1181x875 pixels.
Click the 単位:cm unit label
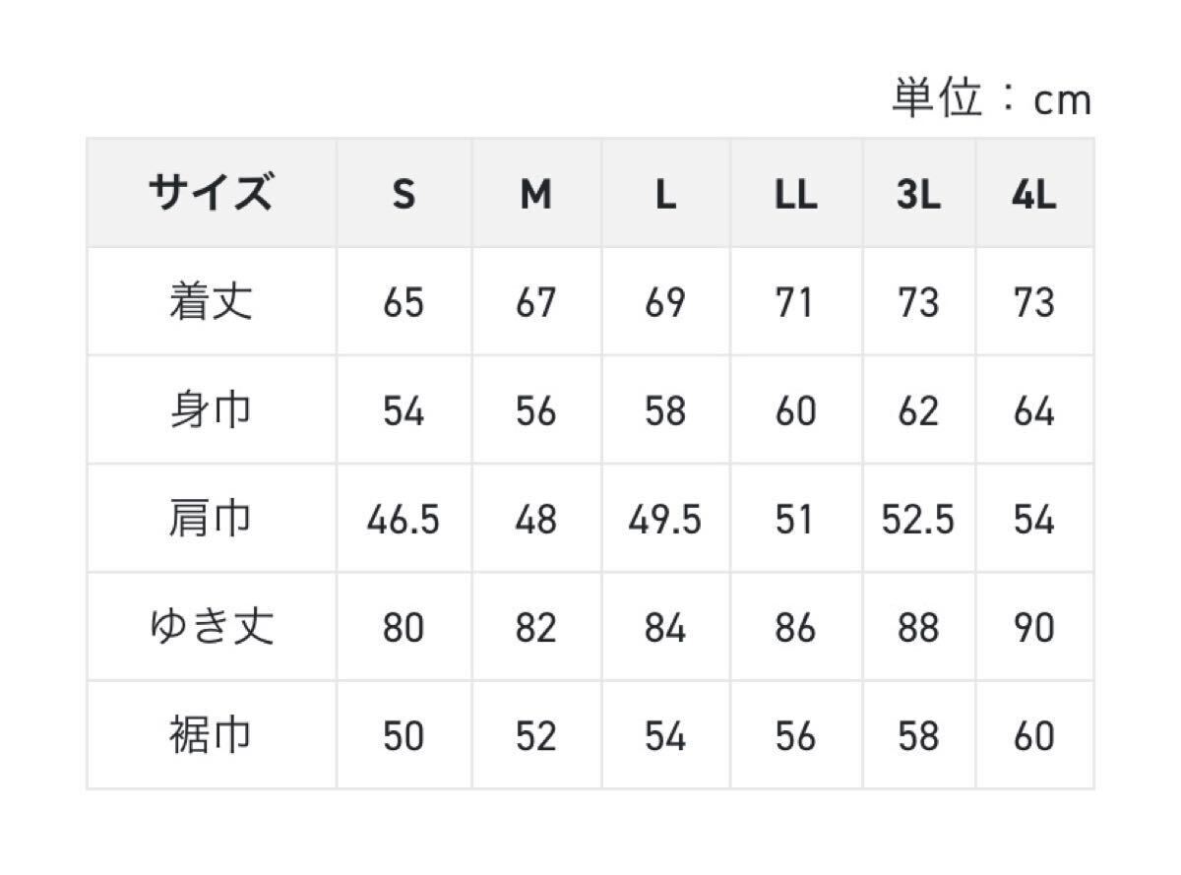[x=991, y=99]
